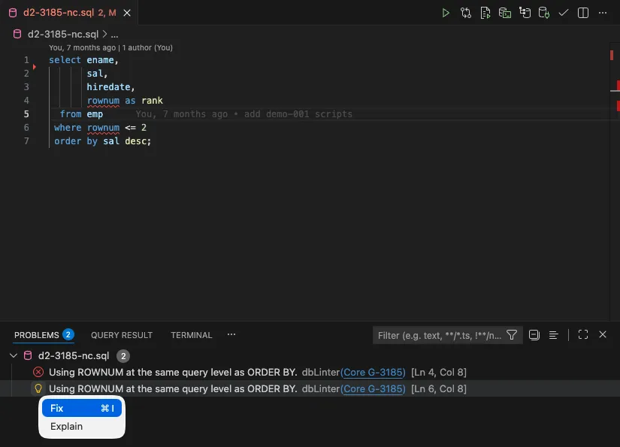This screenshot has height=447, width=620.
Task: Click the database explain plan tree icon
Action: [x=525, y=13]
